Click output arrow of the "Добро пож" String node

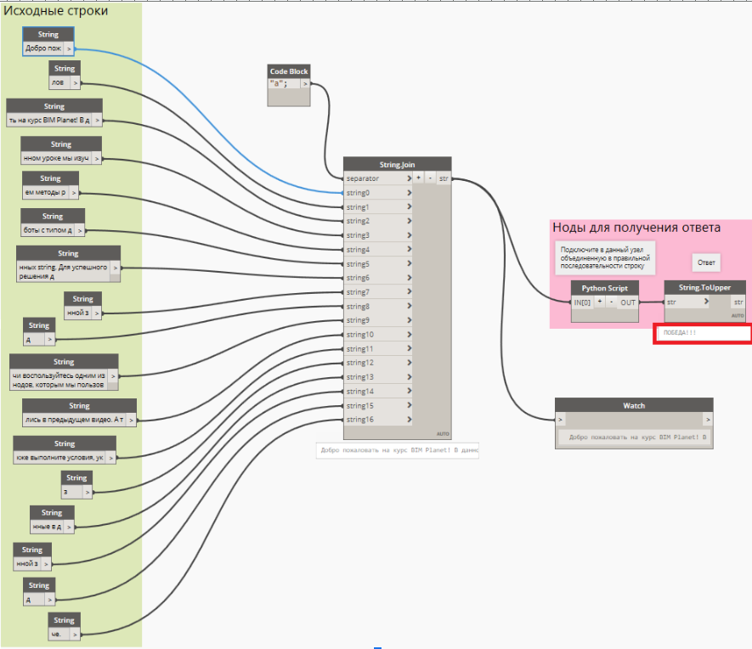coord(69,49)
